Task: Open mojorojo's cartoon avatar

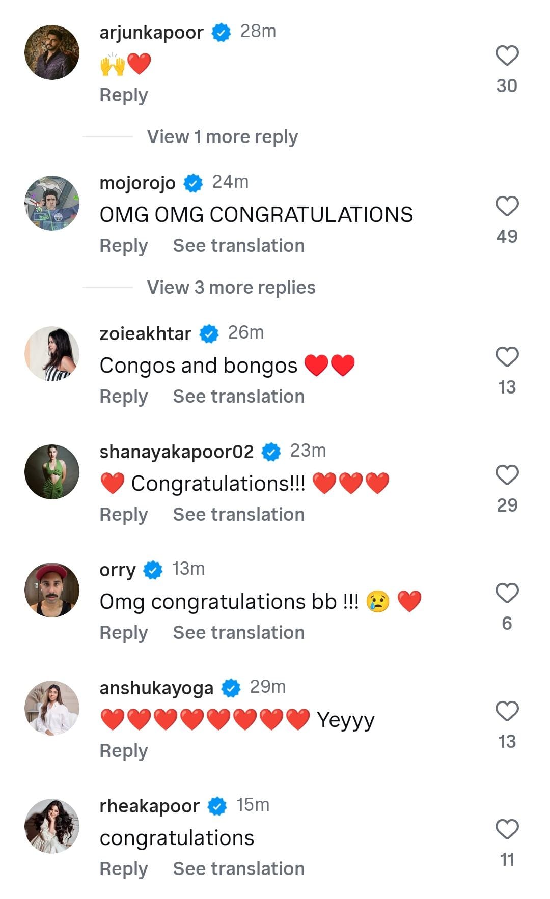Action: coord(52,203)
